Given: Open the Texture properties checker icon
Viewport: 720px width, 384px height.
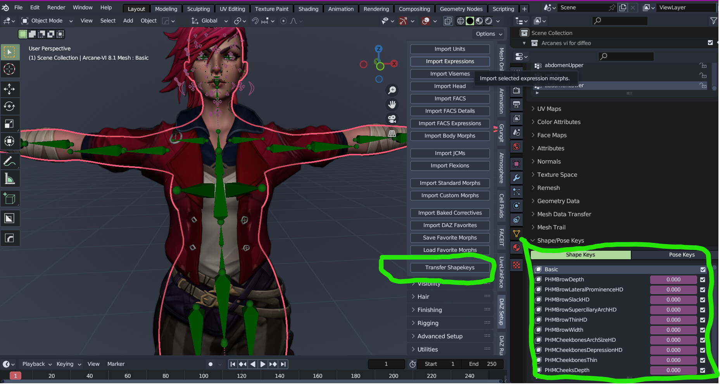Looking at the screenshot, I should tap(516, 265).
